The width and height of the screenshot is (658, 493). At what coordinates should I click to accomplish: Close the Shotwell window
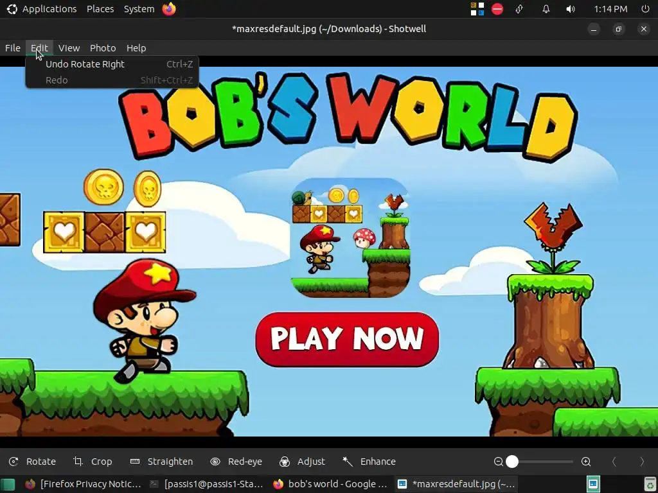pos(644,30)
